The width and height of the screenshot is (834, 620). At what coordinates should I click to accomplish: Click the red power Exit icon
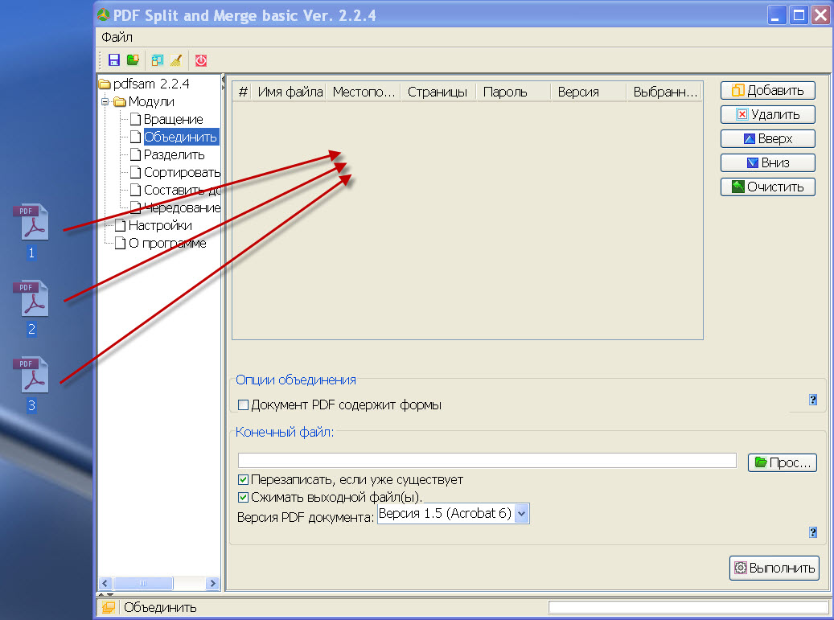tap(201, 60)
